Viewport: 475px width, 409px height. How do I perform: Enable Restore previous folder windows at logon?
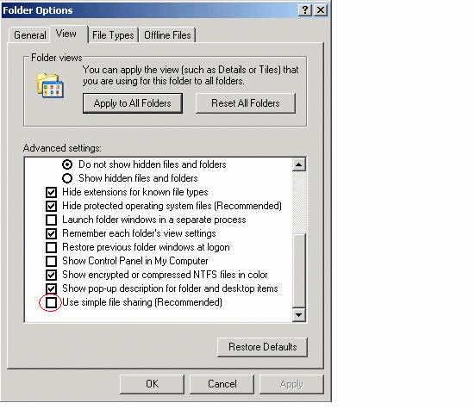(51, 247)
